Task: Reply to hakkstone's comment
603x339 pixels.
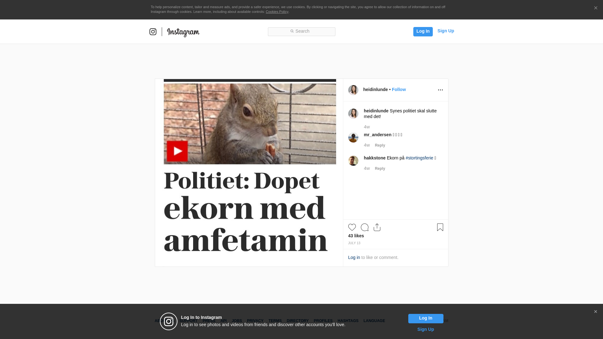Action: (380, 169)
